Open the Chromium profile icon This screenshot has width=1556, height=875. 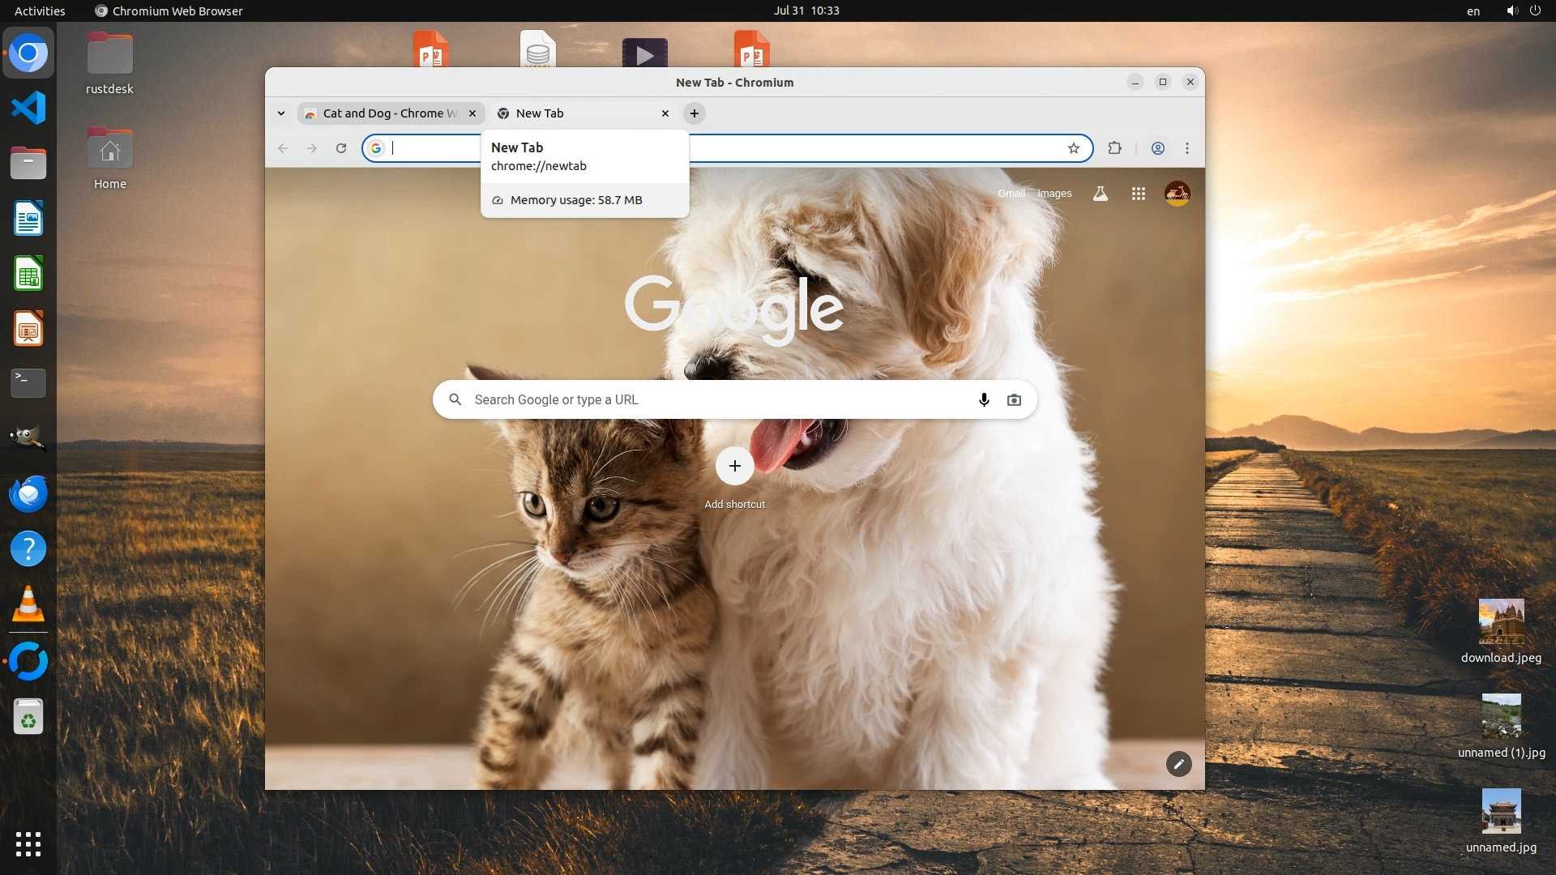pos(1158,148)
